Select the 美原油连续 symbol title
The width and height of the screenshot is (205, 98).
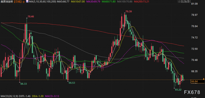pos(7,2)
